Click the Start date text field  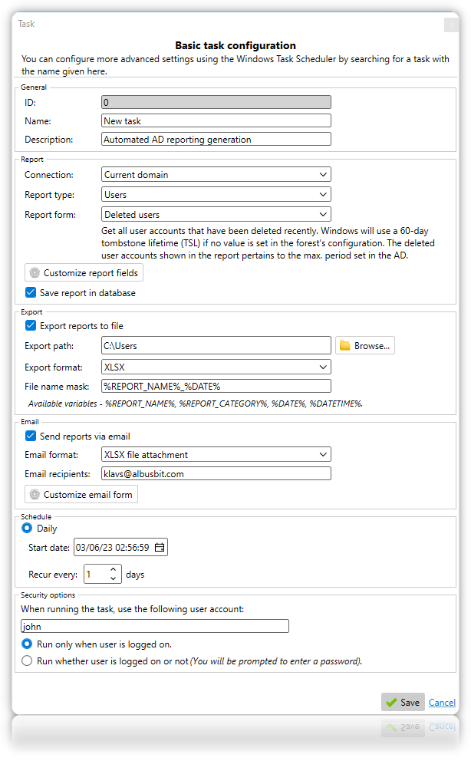tap(113, 547)
